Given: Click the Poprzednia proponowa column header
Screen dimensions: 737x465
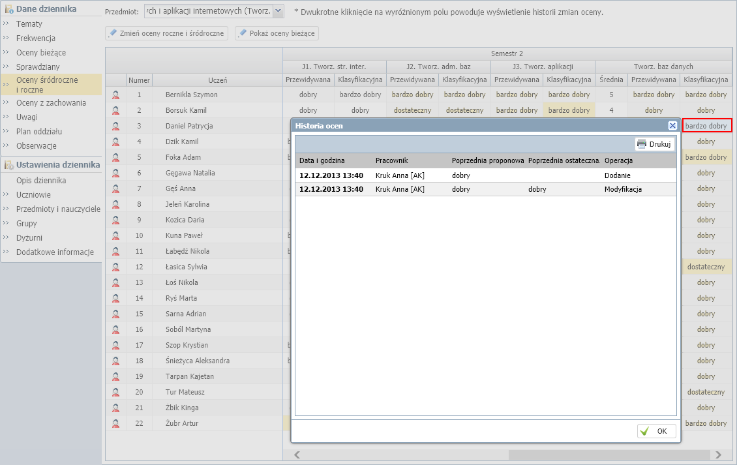Looking at the screenshot, I should pos(487,160).
